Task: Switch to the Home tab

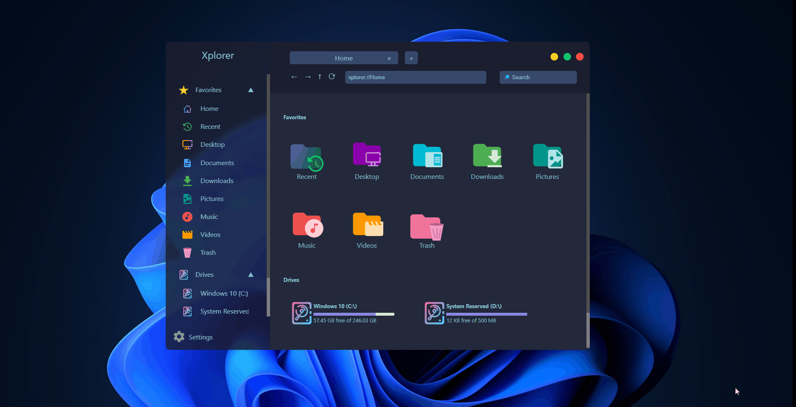Action: pyautogui.click(x=344, y=58)
